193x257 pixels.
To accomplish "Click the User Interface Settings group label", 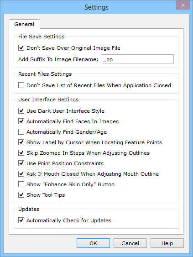I will (x=48, y=100).
